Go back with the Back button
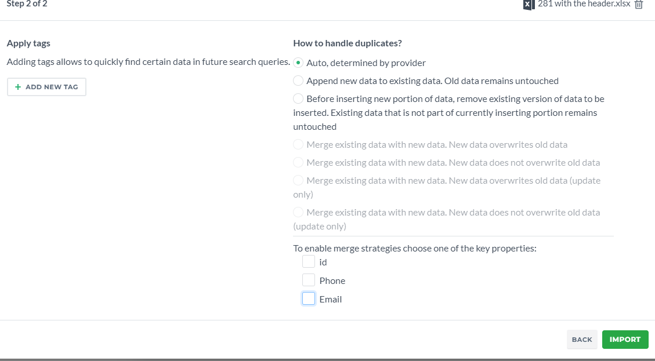This screenshot has width=655, height=361. click(x=582, y=340)
